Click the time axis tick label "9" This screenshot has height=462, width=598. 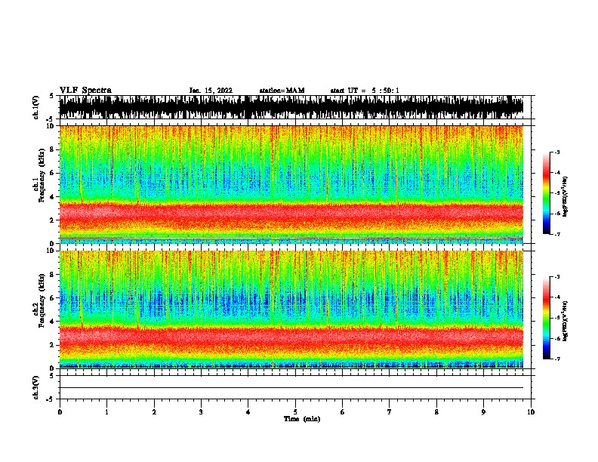pyautogui.click(x=483, y=412)
